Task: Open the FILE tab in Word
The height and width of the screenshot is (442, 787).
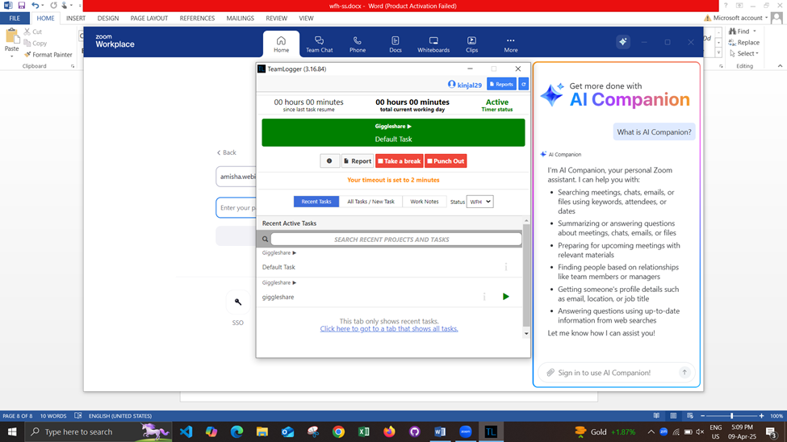Action: click(x=15, y=18)
